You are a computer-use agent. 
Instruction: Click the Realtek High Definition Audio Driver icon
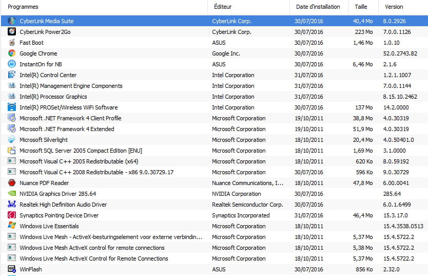point(11,205)
